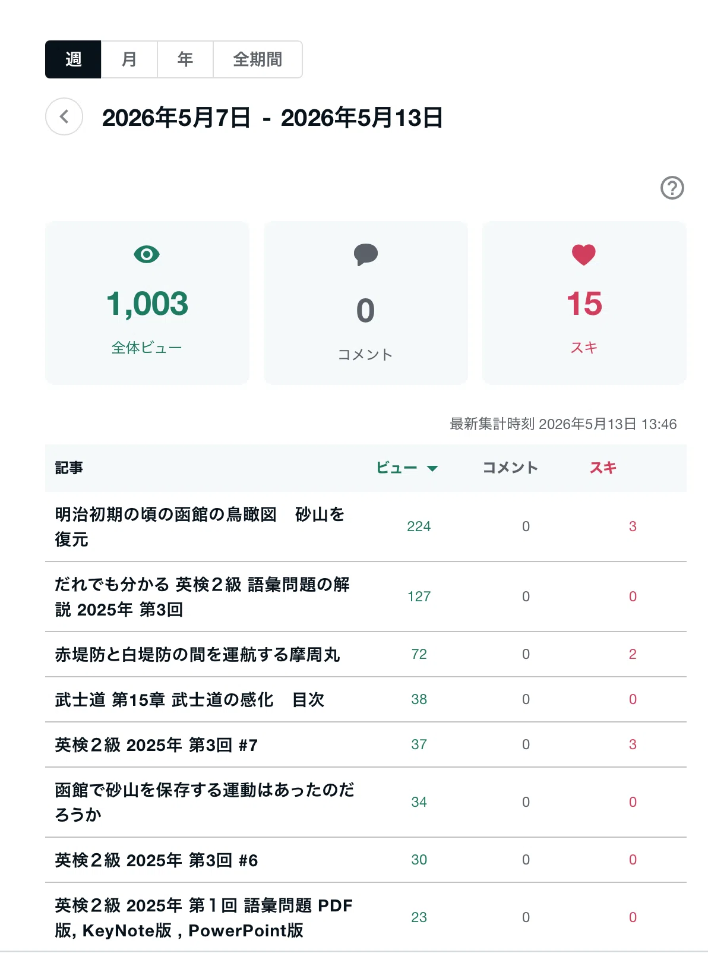Viewport: 708px width, 953px height.
Task: Sort table by コメント column header
Action: click(510, 468)
